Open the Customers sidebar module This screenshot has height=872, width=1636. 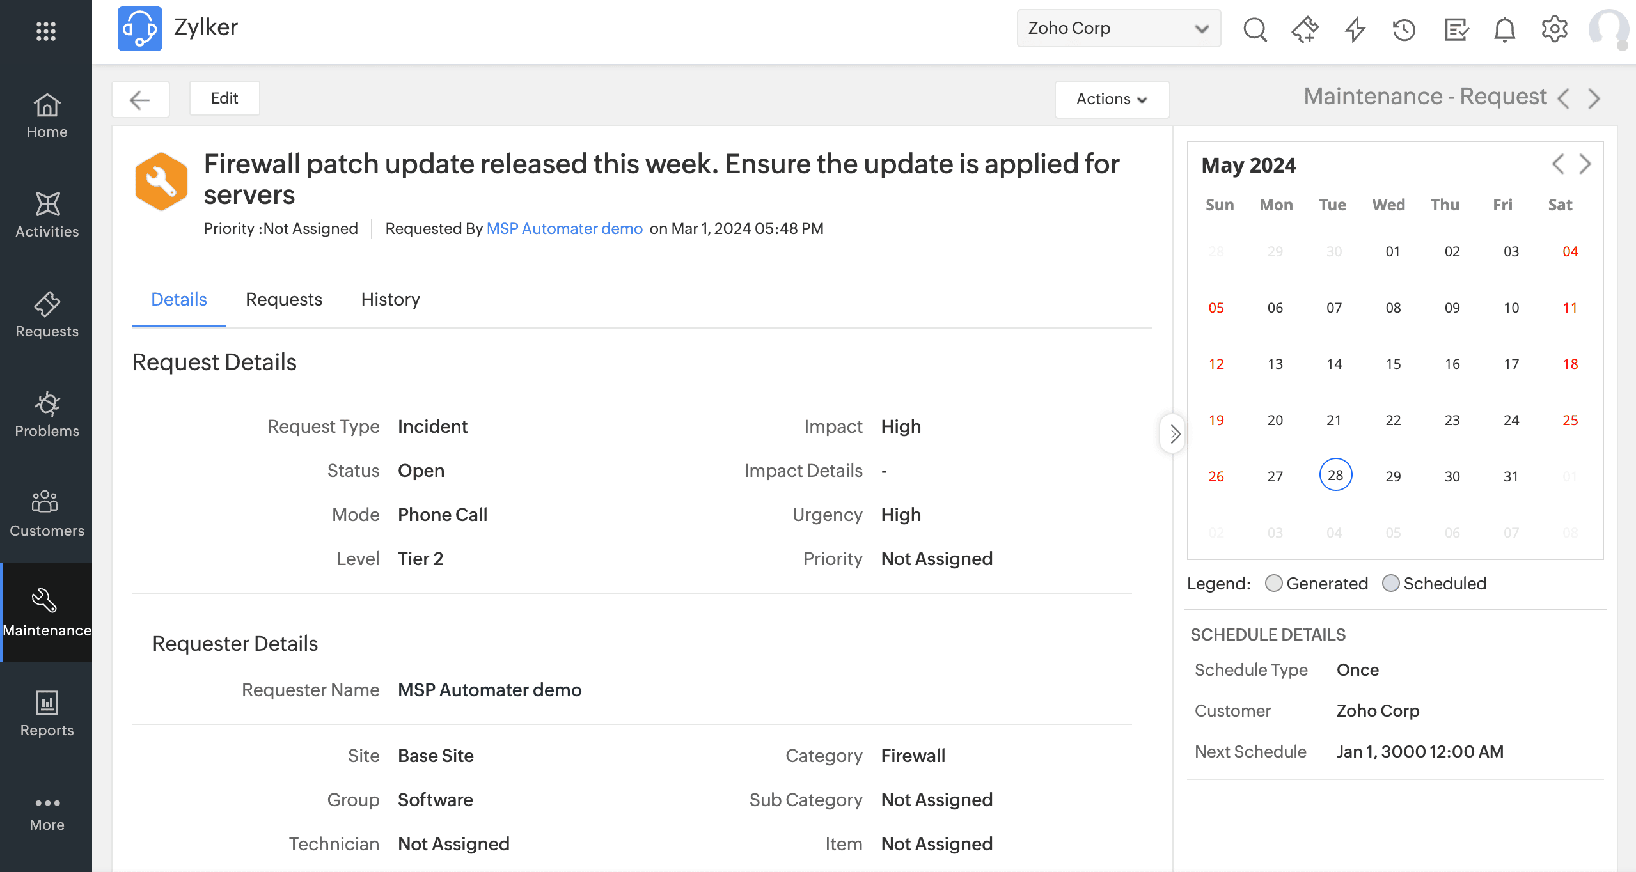(47, 514)
